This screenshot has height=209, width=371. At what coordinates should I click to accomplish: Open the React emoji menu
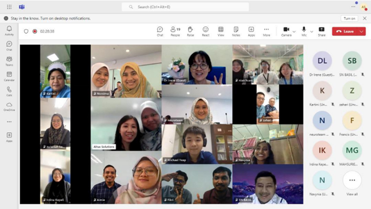pos(205,31)
